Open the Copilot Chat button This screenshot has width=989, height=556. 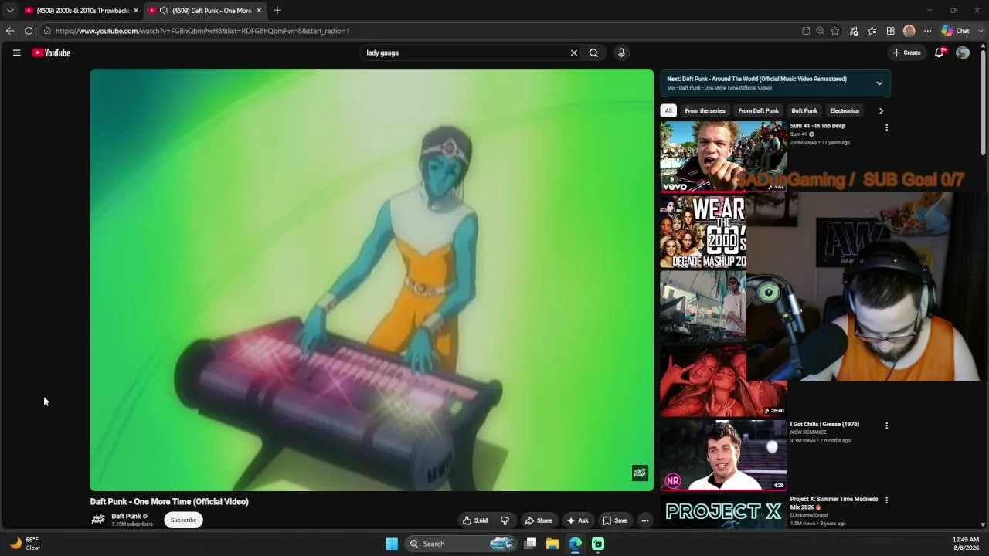tap(955, 31)
